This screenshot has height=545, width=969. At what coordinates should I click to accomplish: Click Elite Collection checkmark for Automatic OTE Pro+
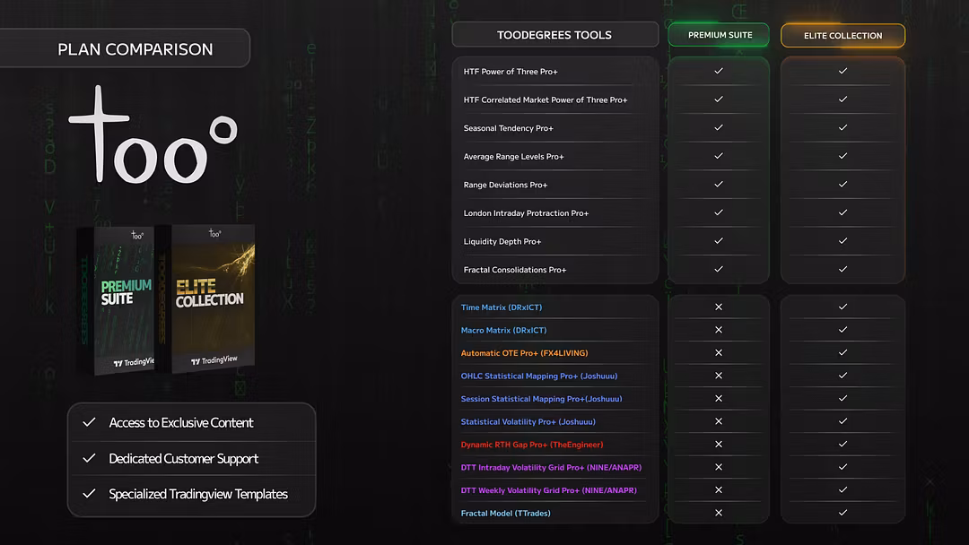coord(842,352)
